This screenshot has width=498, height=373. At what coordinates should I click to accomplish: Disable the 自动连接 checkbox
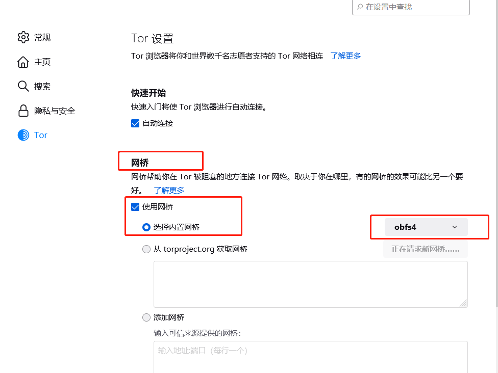click(x=136, y=123)
